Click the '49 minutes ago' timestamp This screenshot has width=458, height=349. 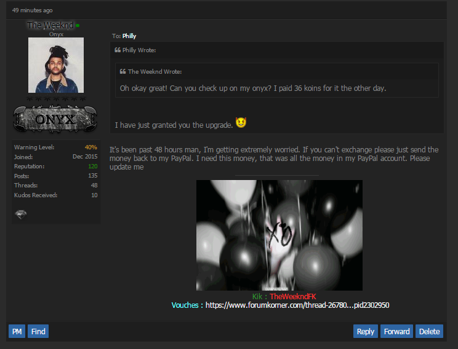[x=33, y=10]
